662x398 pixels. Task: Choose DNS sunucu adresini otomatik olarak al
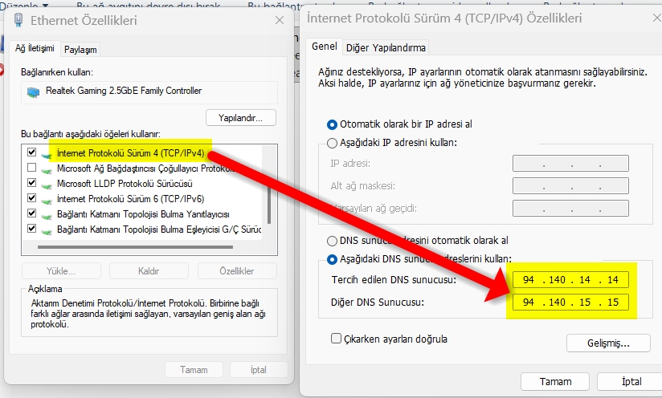(x=333, y=241)
